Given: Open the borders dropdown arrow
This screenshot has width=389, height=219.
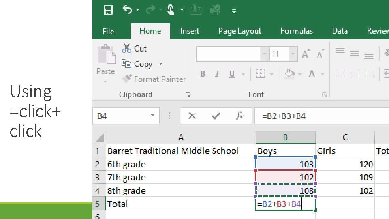Looking at the screenshot, I should tap(271, 74).
